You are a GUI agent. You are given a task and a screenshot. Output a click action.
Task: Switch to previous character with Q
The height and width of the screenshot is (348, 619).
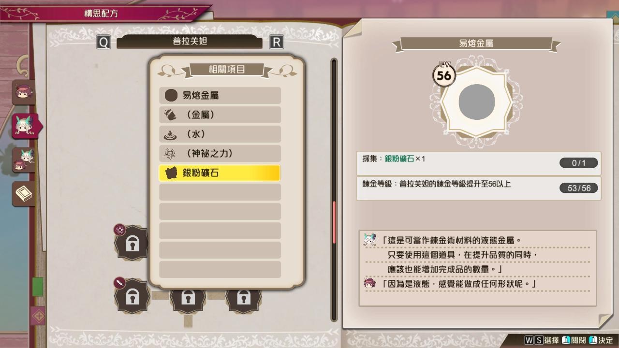coord(103,42)
